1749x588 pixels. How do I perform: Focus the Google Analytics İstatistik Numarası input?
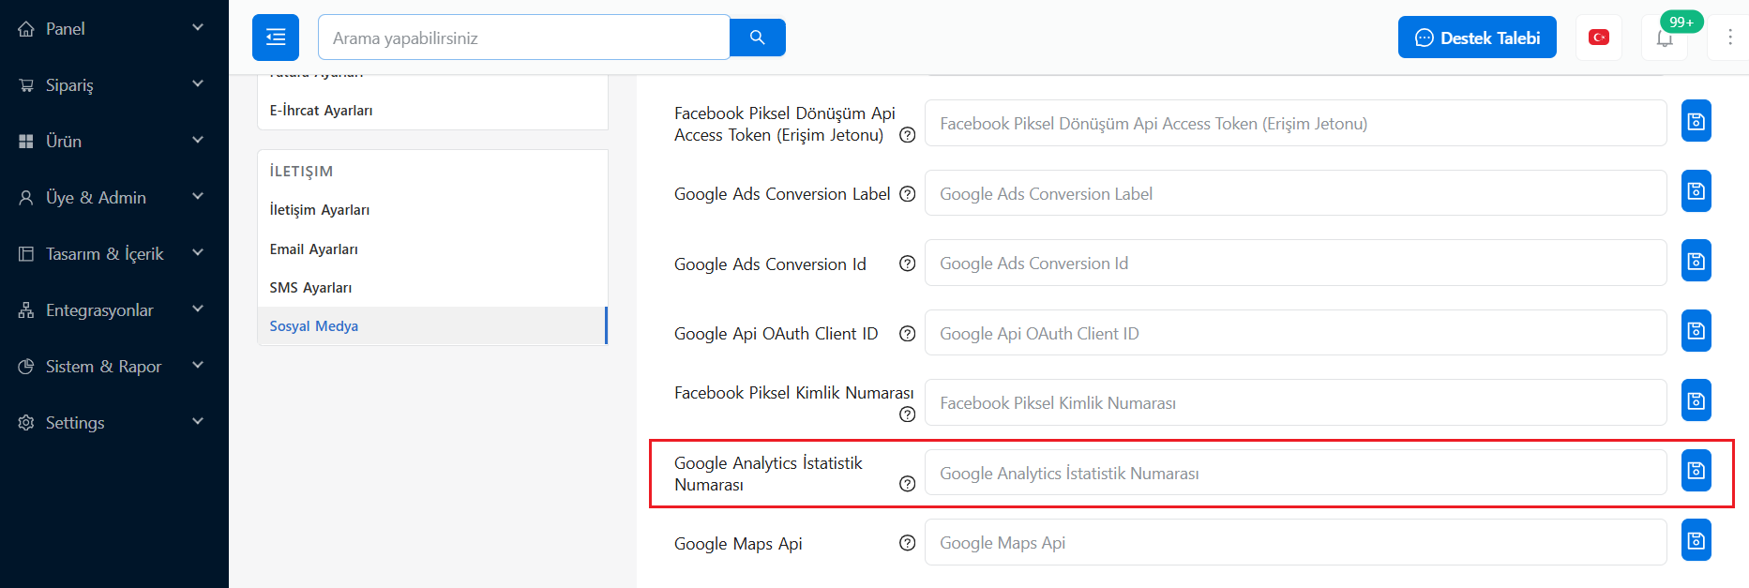click(x=1295, y=473)
